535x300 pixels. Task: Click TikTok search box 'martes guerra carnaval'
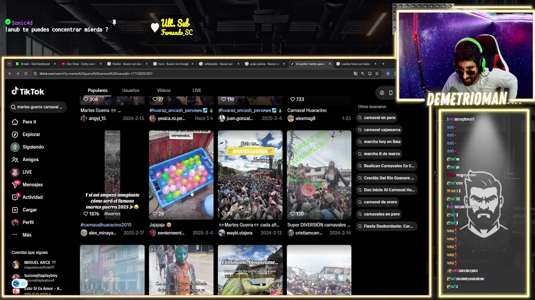[38, 107]
